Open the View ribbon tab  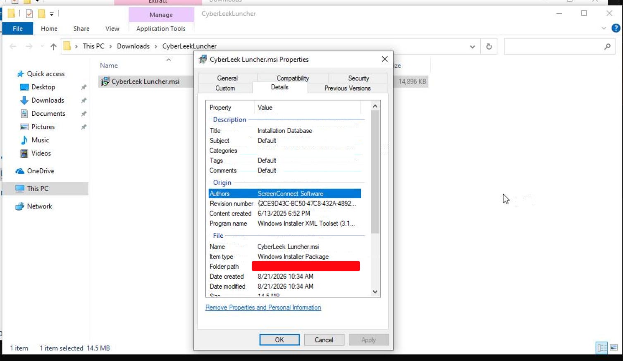[112, 29]
